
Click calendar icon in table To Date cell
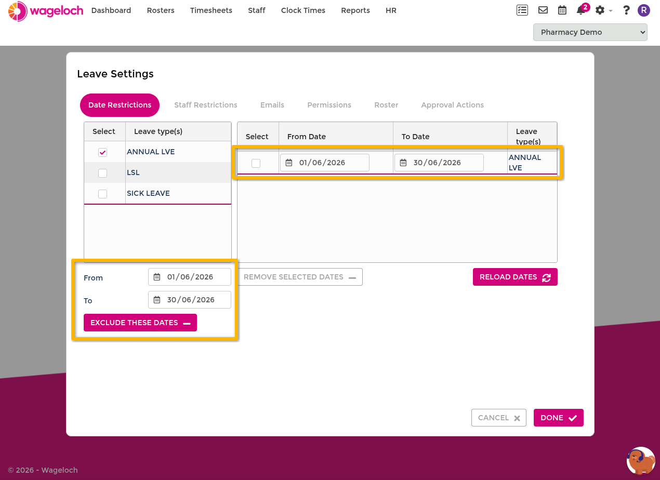point(403,163)
